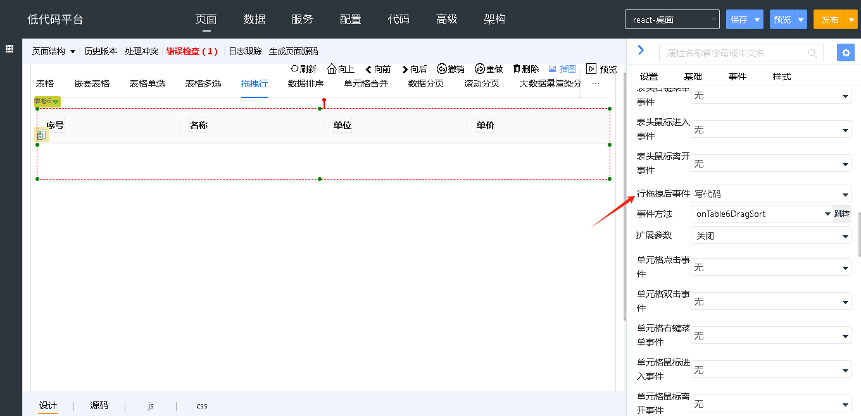Click the refresh (刷新) toolbar icon

click(x=294, y=69)
